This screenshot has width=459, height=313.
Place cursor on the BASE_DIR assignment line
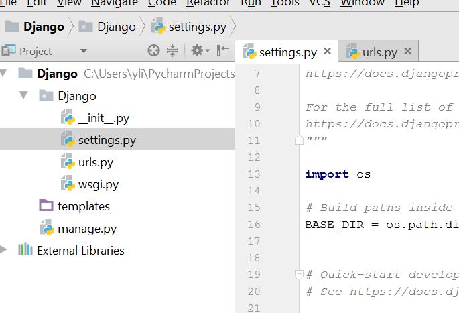click(x=382, y=225)
